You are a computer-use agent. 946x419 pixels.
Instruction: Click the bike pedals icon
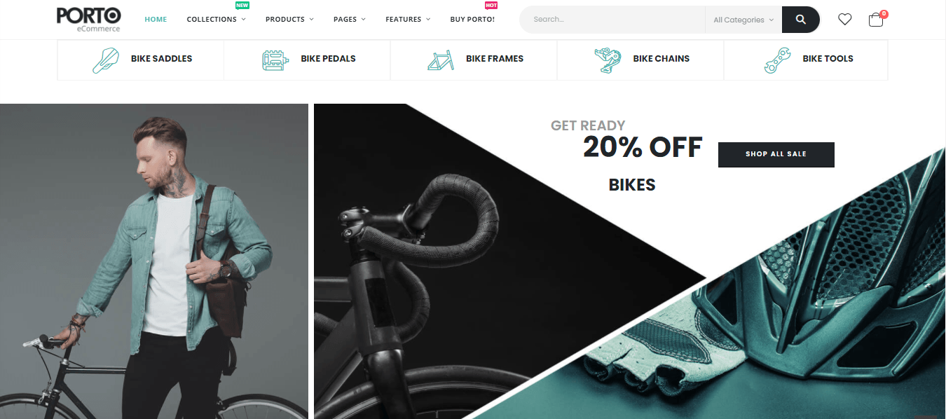(275, 60)
